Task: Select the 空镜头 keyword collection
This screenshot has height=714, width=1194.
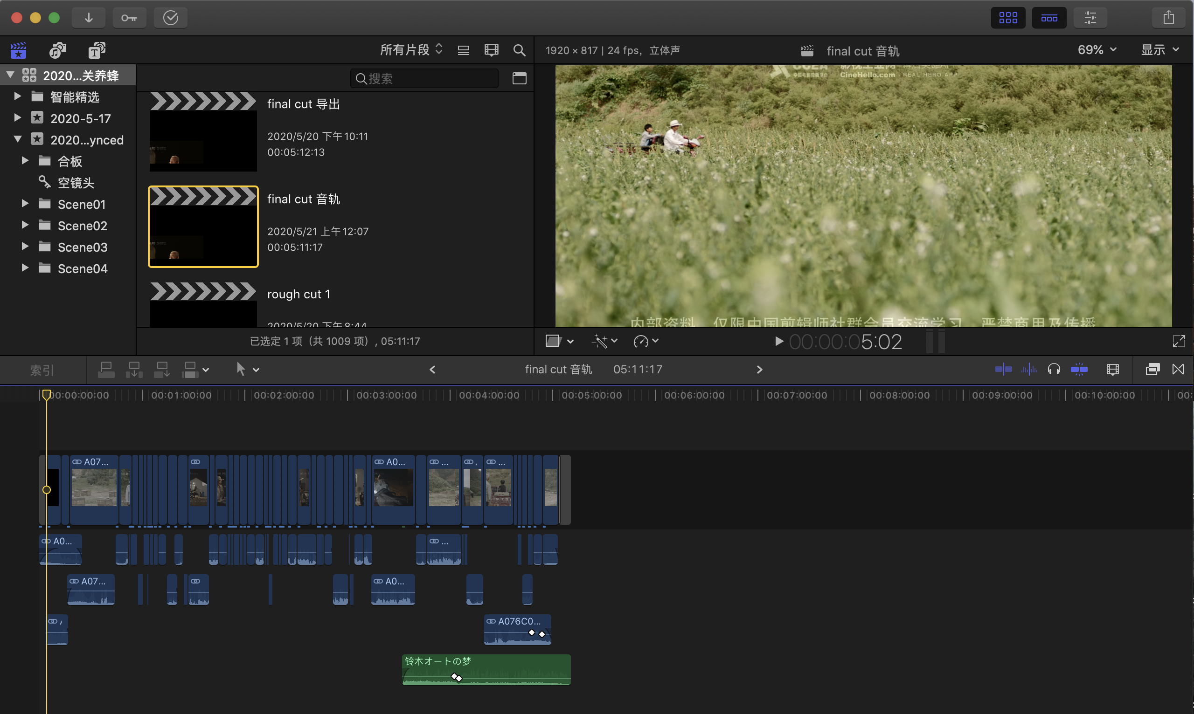Action: pos(76,182)
